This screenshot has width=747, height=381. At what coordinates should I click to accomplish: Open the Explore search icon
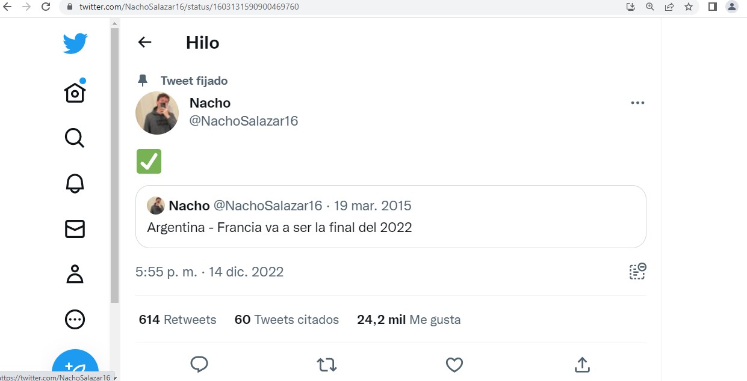[x=75, y=138]
